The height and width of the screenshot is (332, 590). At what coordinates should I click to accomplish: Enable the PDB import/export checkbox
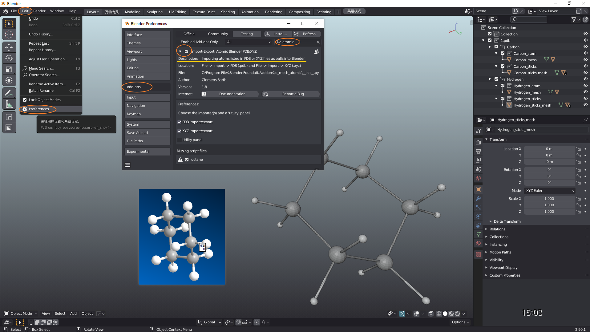pyautogui.click(x=180, y=122)
